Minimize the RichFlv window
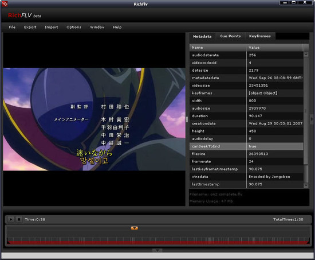315x260 pixels. tap(285, 2)
